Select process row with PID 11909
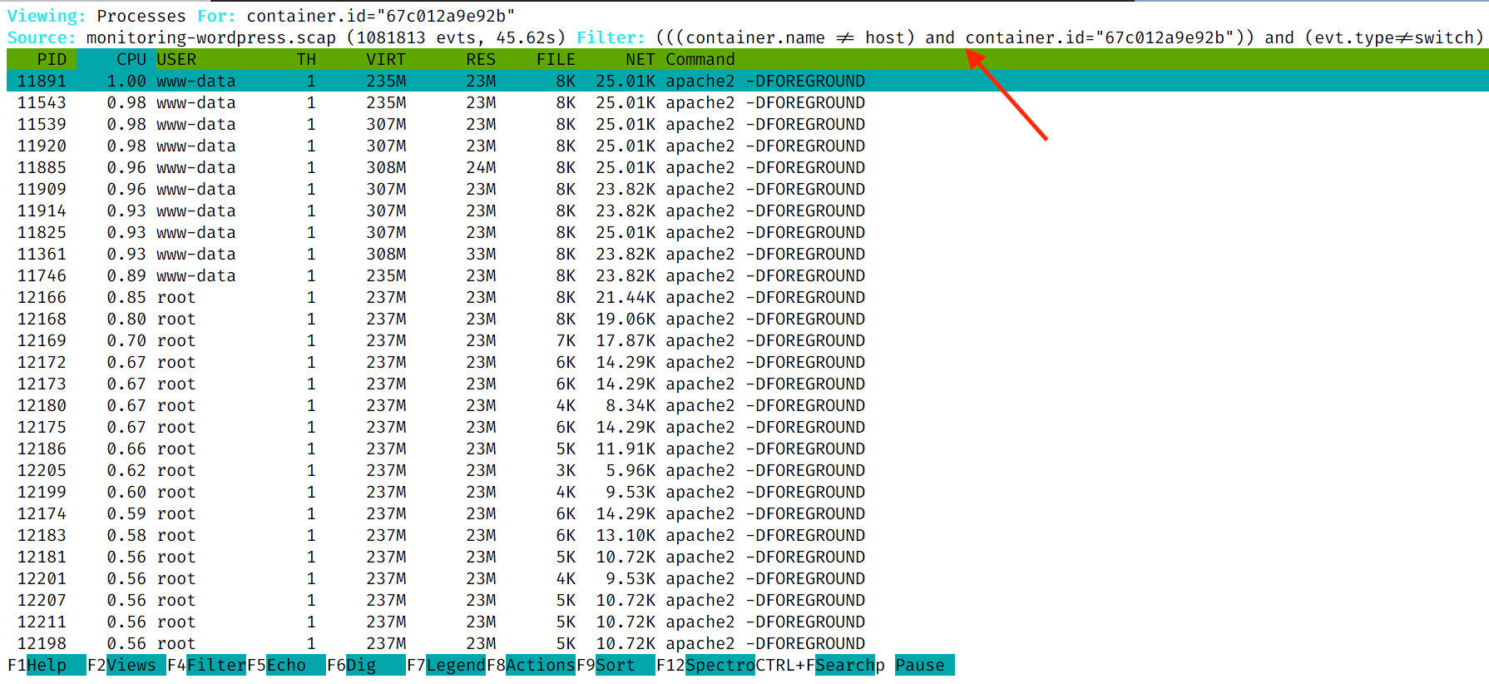 pos(748,189)
